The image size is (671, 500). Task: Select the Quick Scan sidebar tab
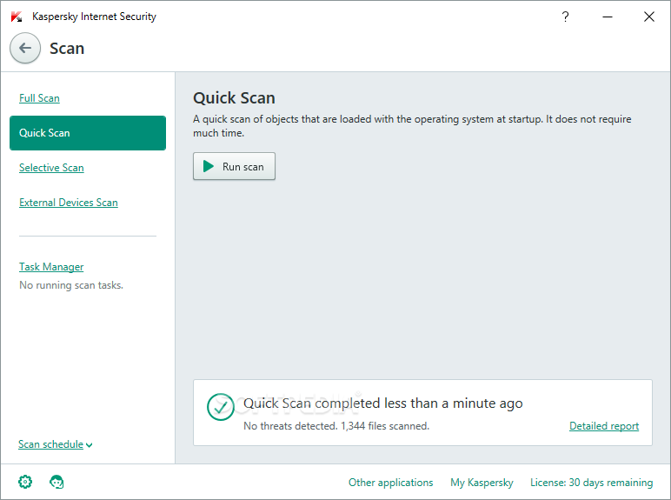click(x=88, y=133)
